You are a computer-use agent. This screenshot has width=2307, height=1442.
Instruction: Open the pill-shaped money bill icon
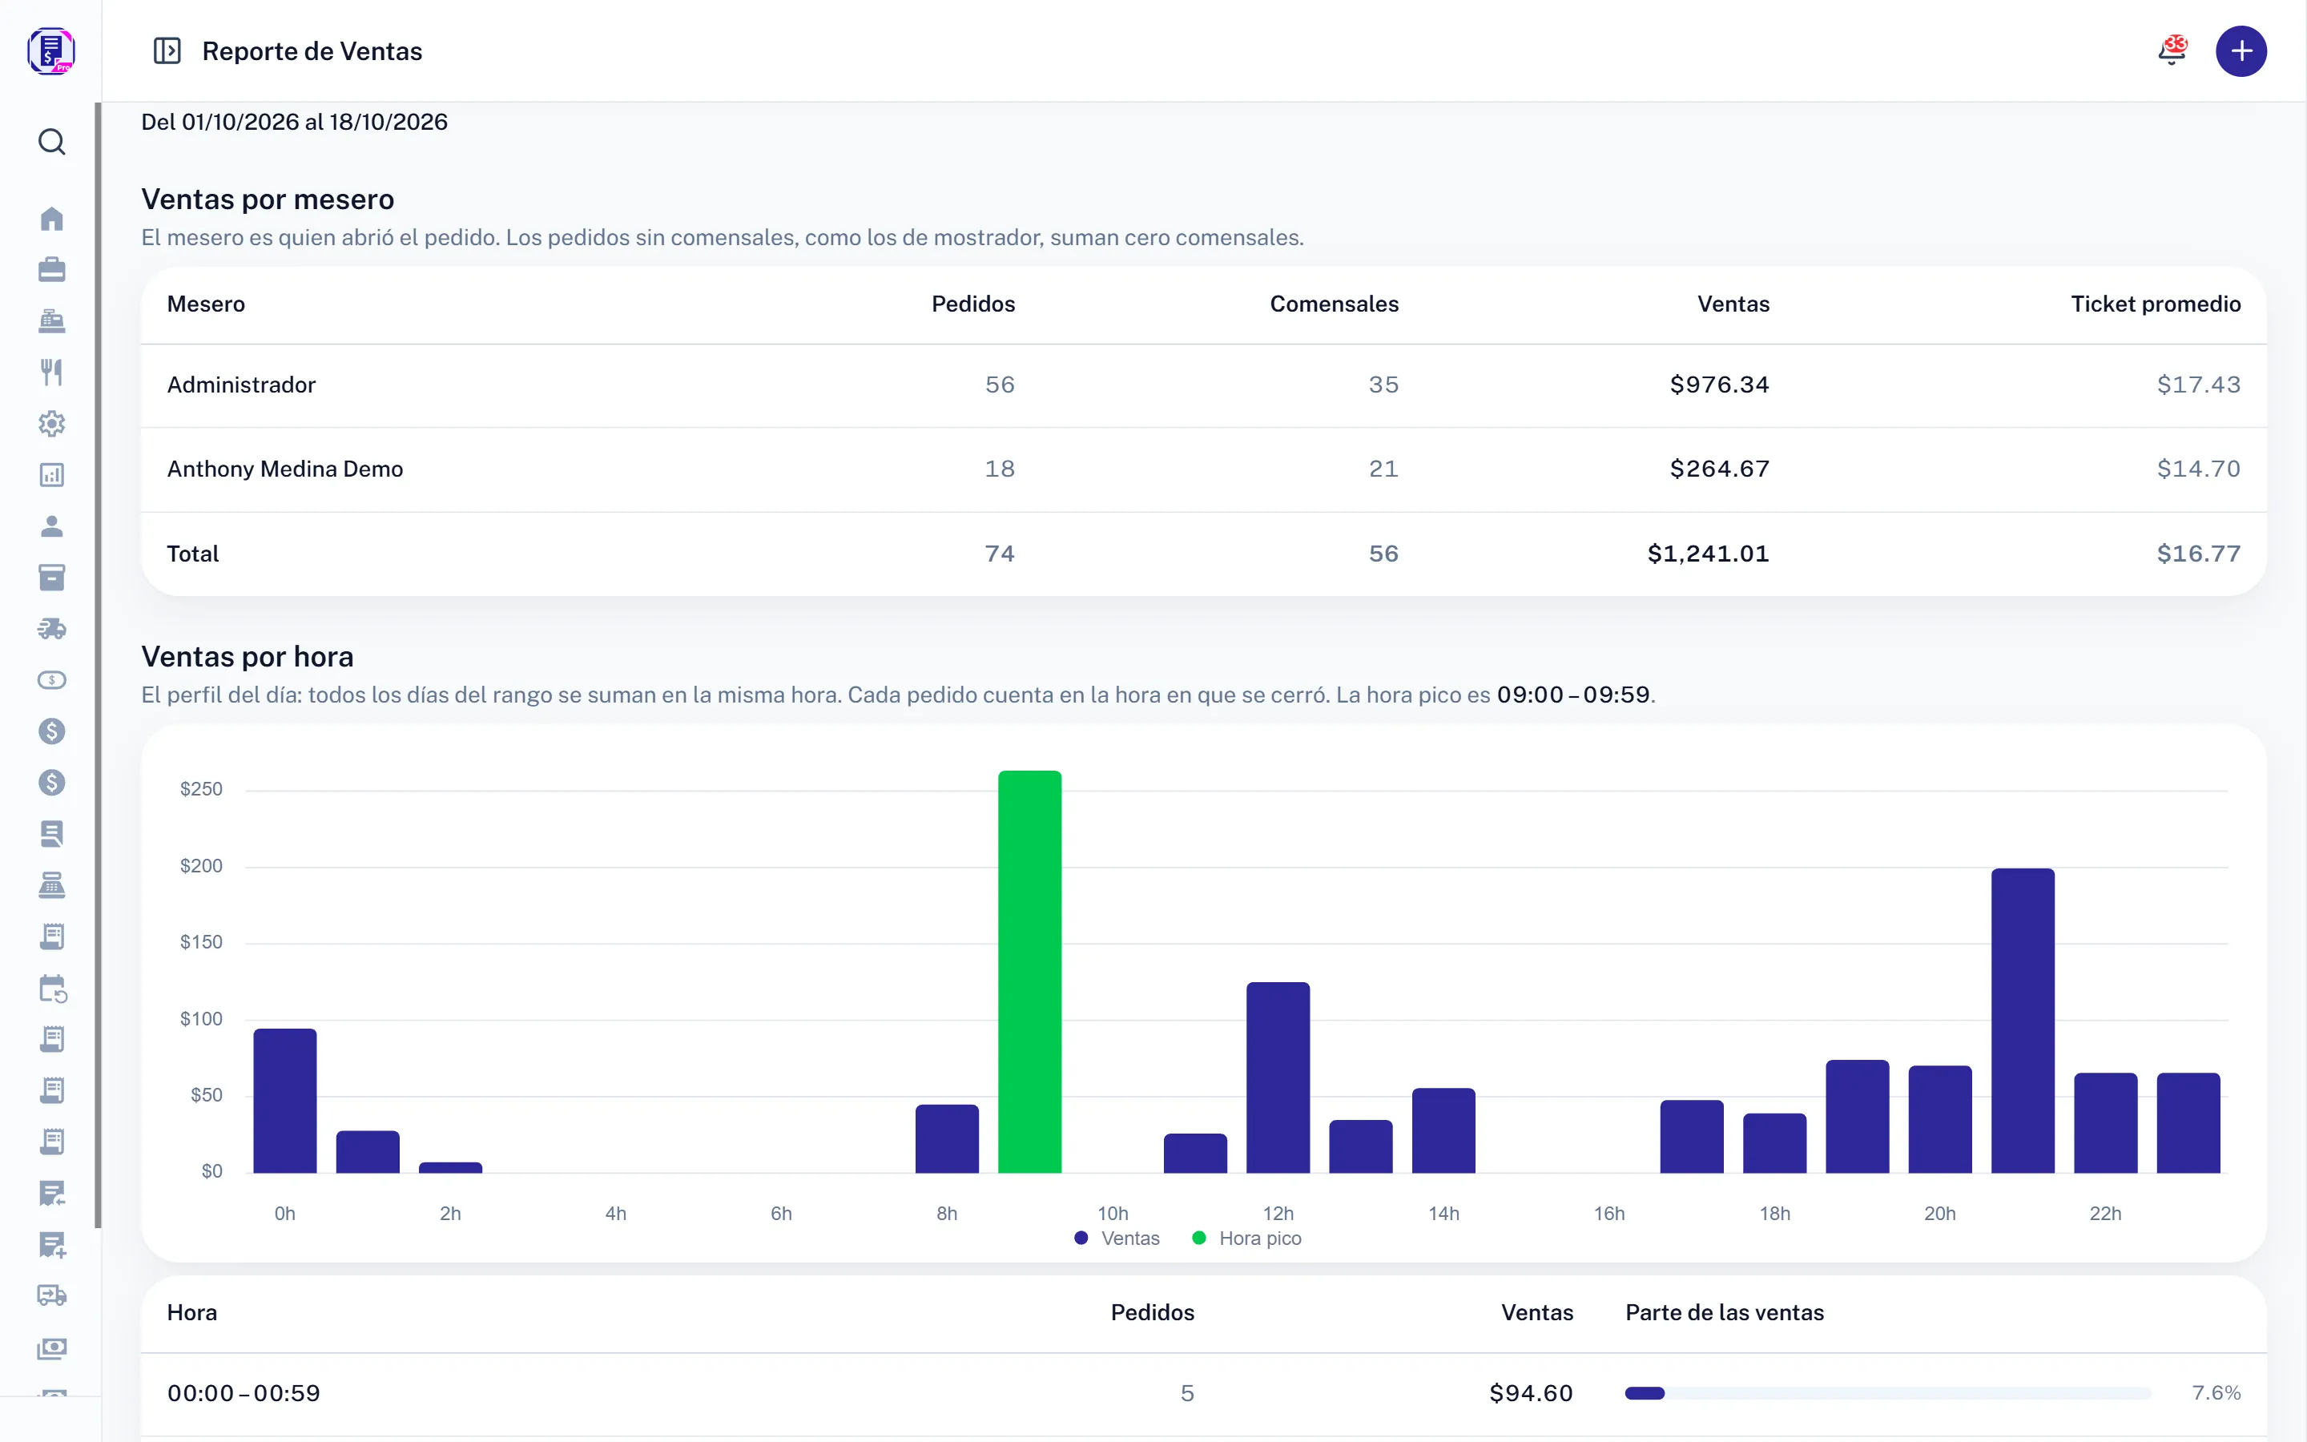(x=51, y=680)
